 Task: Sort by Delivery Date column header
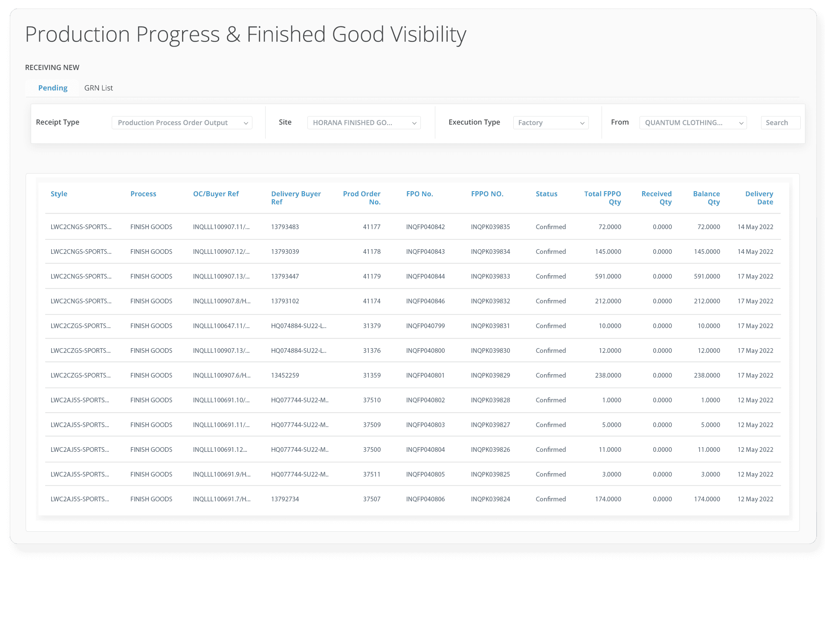(759, 198)
